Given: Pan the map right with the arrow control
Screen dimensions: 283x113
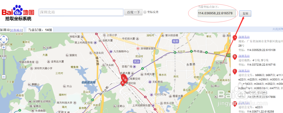Looking at the screenshot, I should pos(7,39).
